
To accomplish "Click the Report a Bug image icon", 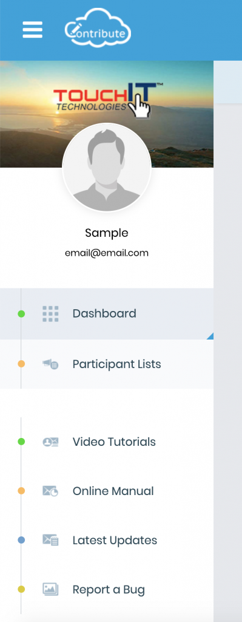I will point(50,589).
